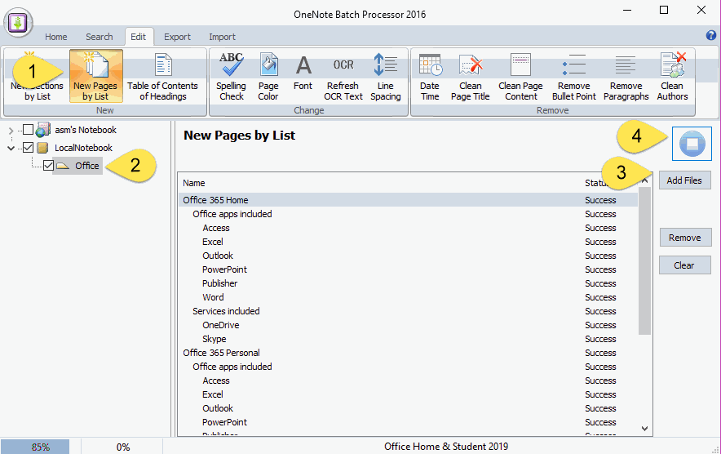The height and width of the screenshot is (454, 721).
Task: Click the list vertical scrollbar thumb
Action: tap(644, 261)
